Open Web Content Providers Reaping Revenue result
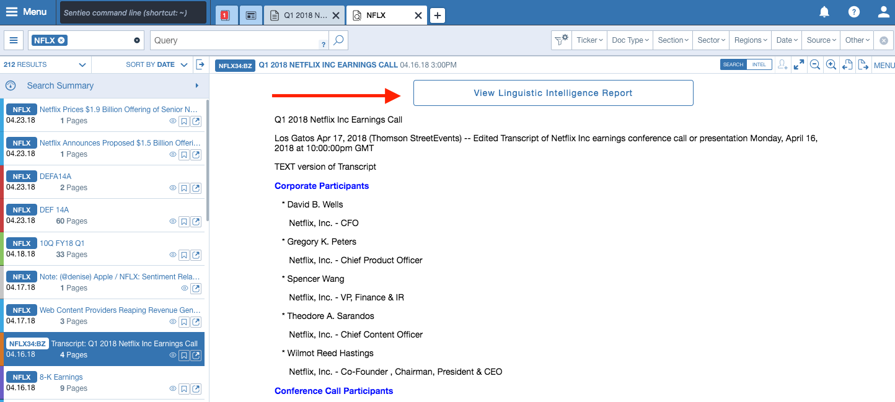The height and width of the screenshot is (402, 895). click(x=120, y=310)
